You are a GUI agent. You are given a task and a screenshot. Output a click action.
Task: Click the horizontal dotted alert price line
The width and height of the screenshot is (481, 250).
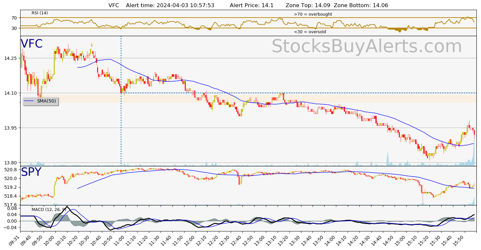coord(299,93)
